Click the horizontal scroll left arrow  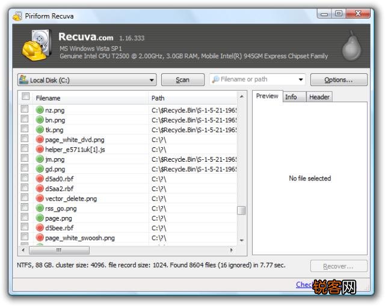(23, 251)
